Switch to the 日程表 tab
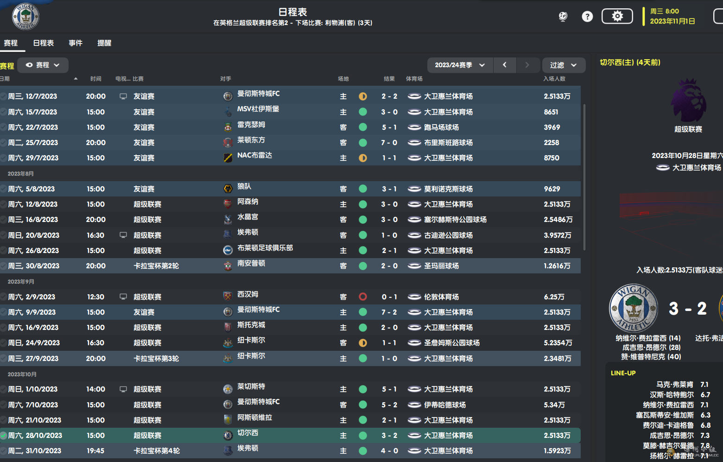The width and height of the screenshot is (723, 462). (44, 43)
